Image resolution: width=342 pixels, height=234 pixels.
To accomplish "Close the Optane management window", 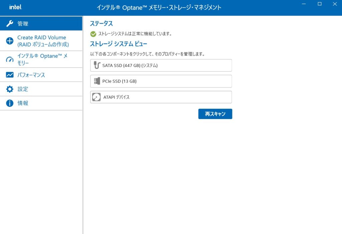I will (335, 4).
